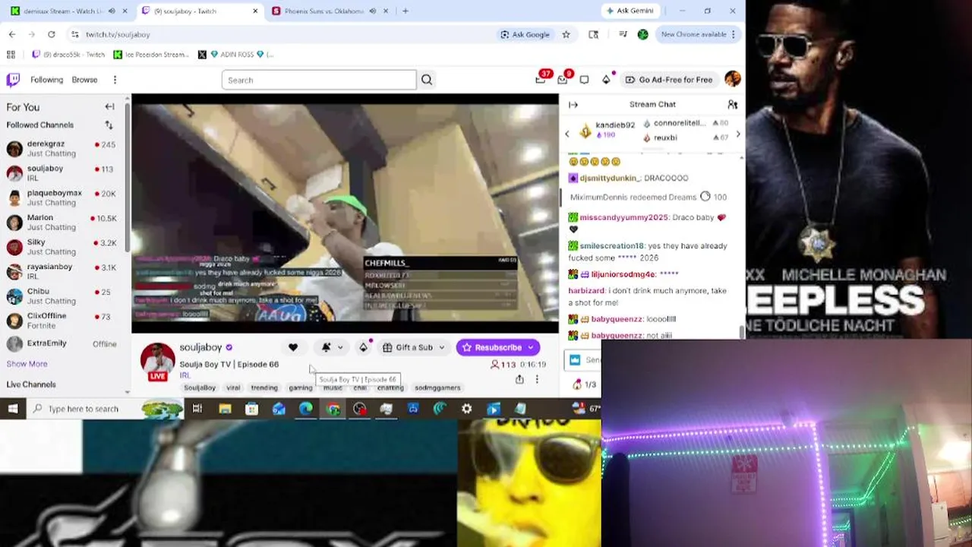Open a new Chrome tab
Image resolution: width=972 pixels, height=547 pixels.
pyautogui.click(x=406, y=11)
